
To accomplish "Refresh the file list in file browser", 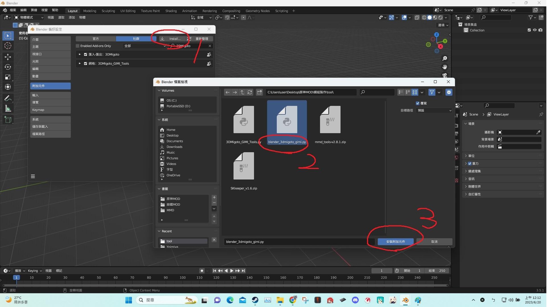I will [250, 92].
